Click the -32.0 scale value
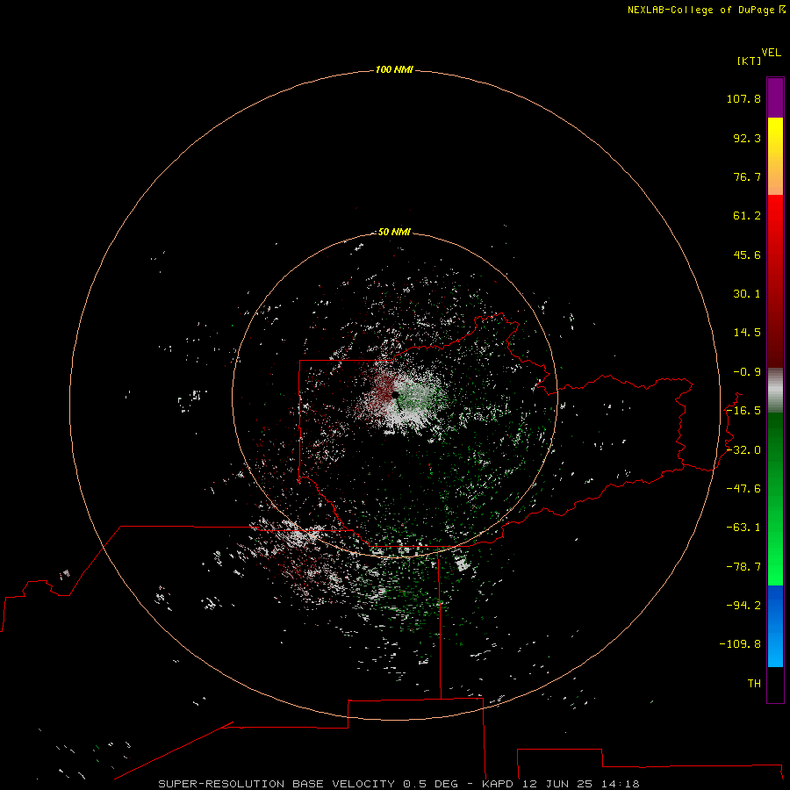The height and width of the screenshot is (790, 790). [743, 450]
